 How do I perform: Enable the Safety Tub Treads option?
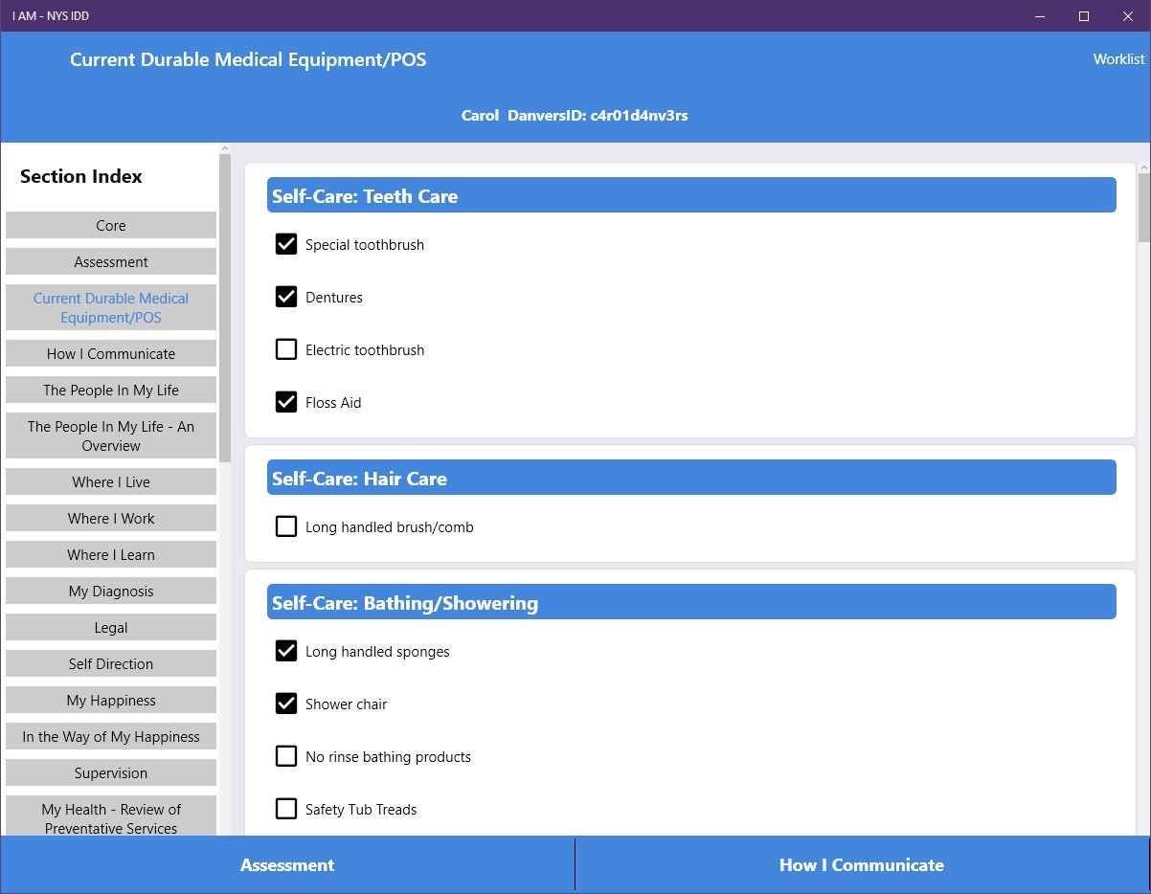285,809
